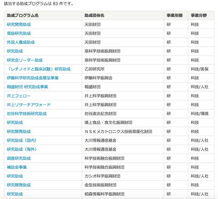Viewport: 218px width, 199px height.
Task: Click the 科技/環境 field cell
Action: (201, 114)
